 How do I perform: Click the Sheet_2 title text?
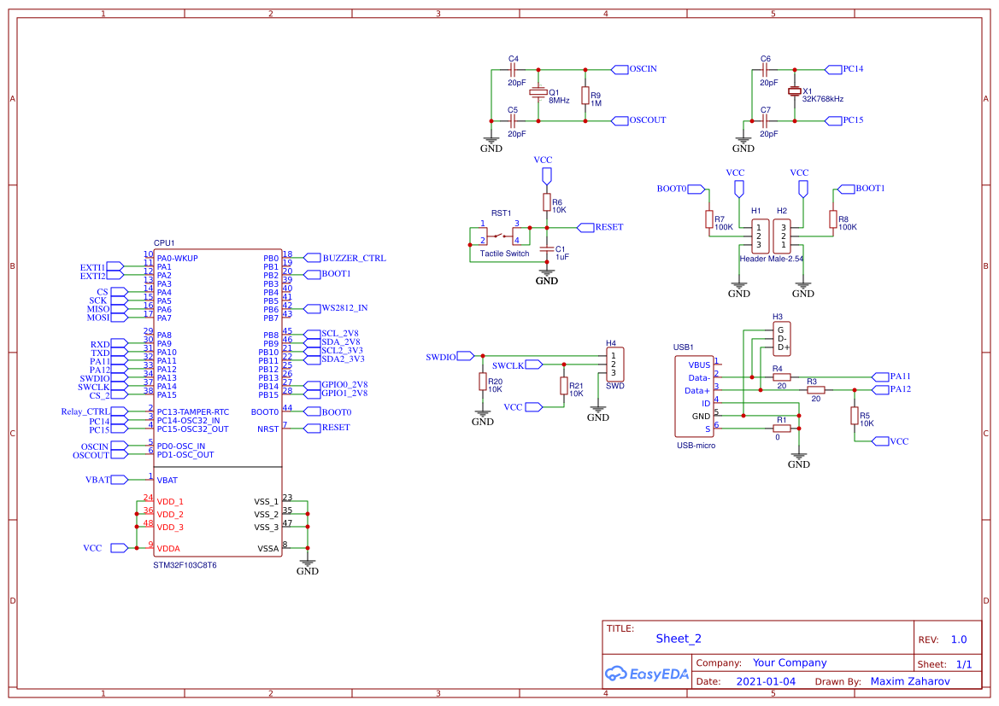679,638
